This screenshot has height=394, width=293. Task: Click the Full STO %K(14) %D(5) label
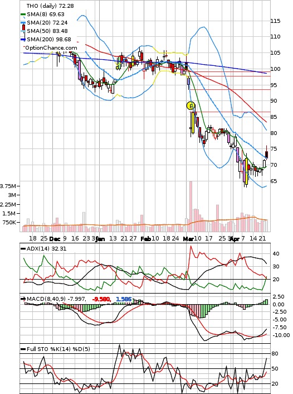58,349
